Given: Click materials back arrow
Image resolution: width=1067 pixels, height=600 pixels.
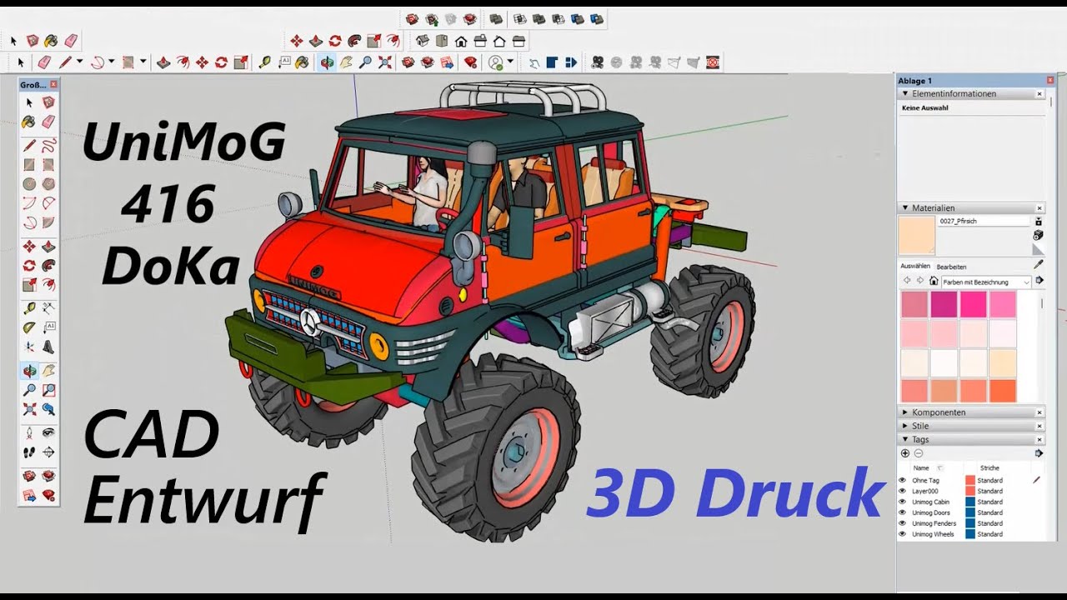Looking at the screenshot, I should (907, 280).
